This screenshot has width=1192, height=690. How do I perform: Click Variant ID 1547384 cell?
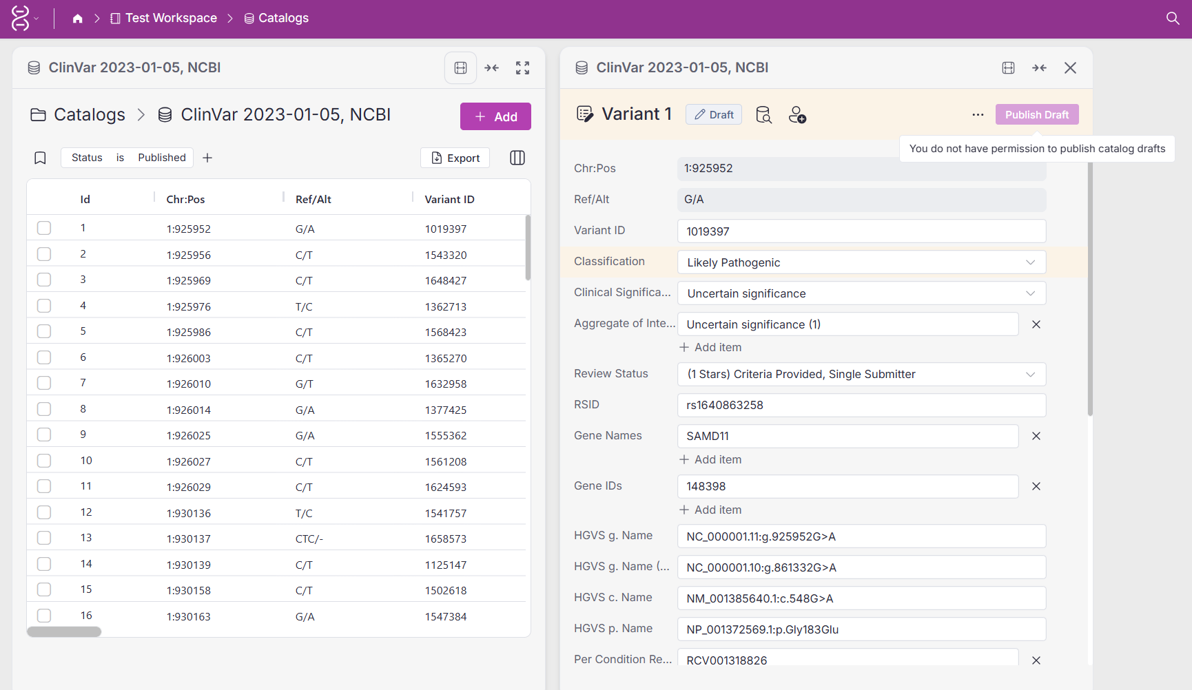click(445, 616)
